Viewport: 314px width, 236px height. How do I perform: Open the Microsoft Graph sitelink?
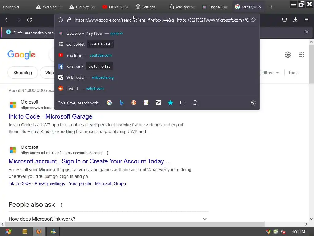coord(110,183)
